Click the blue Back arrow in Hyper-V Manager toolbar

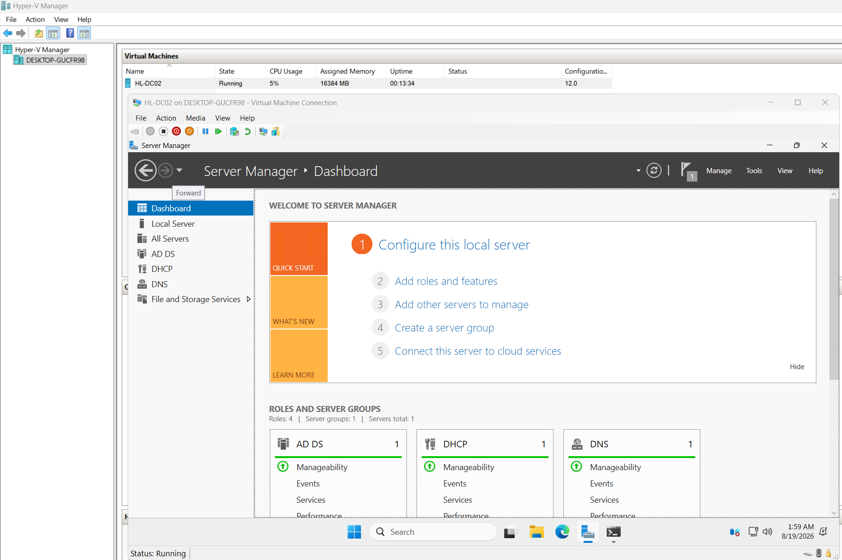click(x=7, y=33)
